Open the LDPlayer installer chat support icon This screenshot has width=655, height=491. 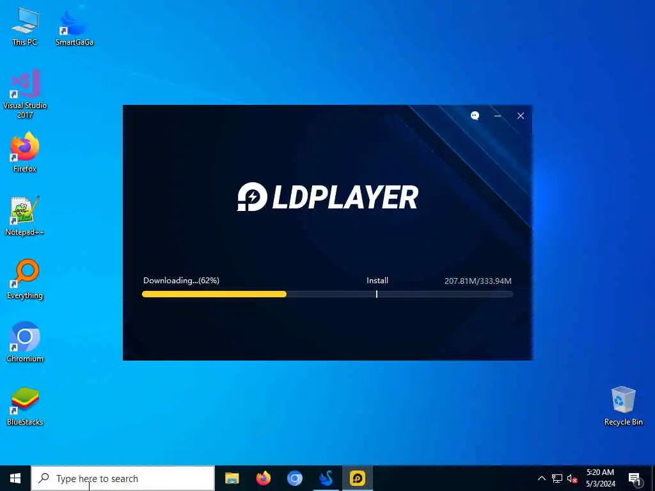click(x=475, y=116)
